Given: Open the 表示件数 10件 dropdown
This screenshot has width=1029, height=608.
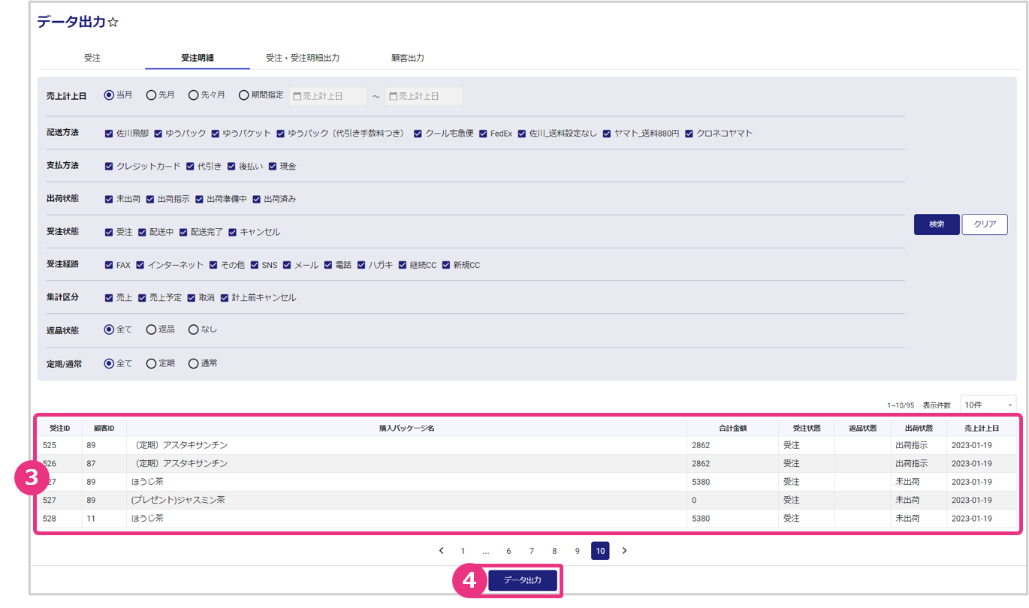Looking at the screenshot, I should point(988,405).
